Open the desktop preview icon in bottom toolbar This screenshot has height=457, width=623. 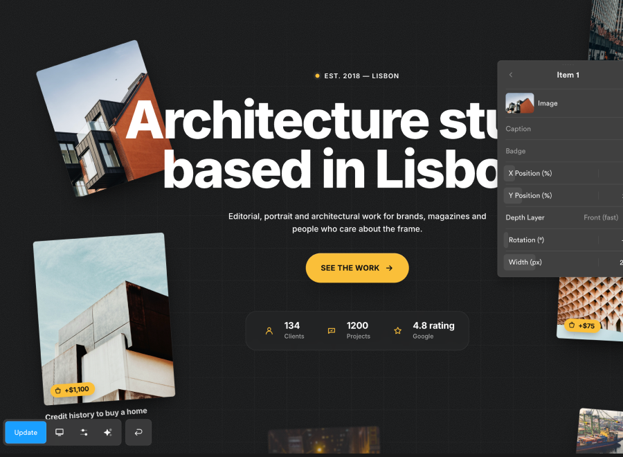(60, 432)
